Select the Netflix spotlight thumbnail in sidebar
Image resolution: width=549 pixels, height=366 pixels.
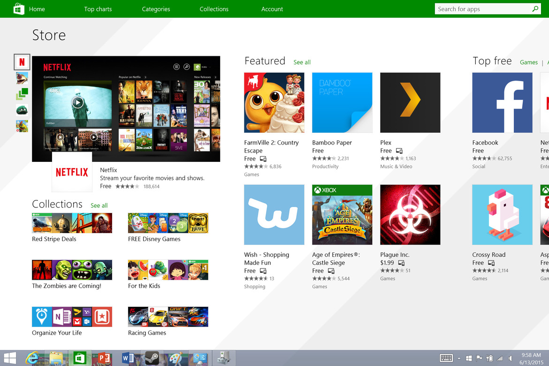22,62
